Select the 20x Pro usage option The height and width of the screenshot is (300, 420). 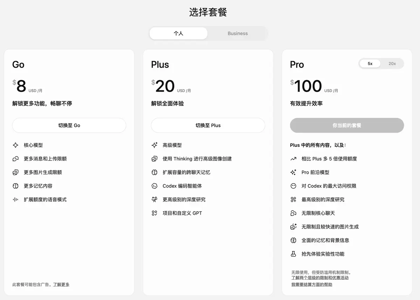(x=392, y=64)
